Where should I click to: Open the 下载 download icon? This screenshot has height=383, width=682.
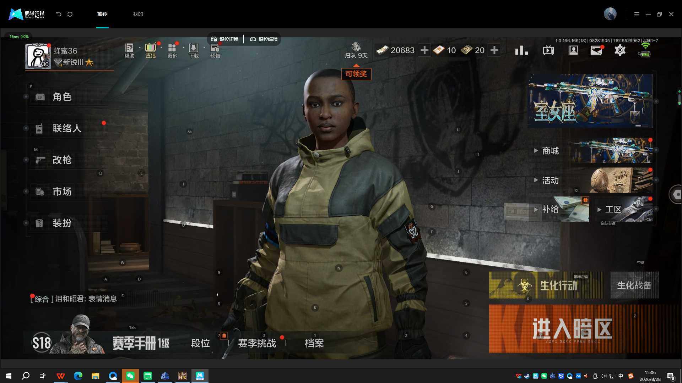tap(194, 51)
